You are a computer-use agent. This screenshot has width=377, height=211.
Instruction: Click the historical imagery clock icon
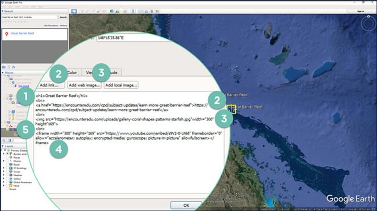[111, 11]
